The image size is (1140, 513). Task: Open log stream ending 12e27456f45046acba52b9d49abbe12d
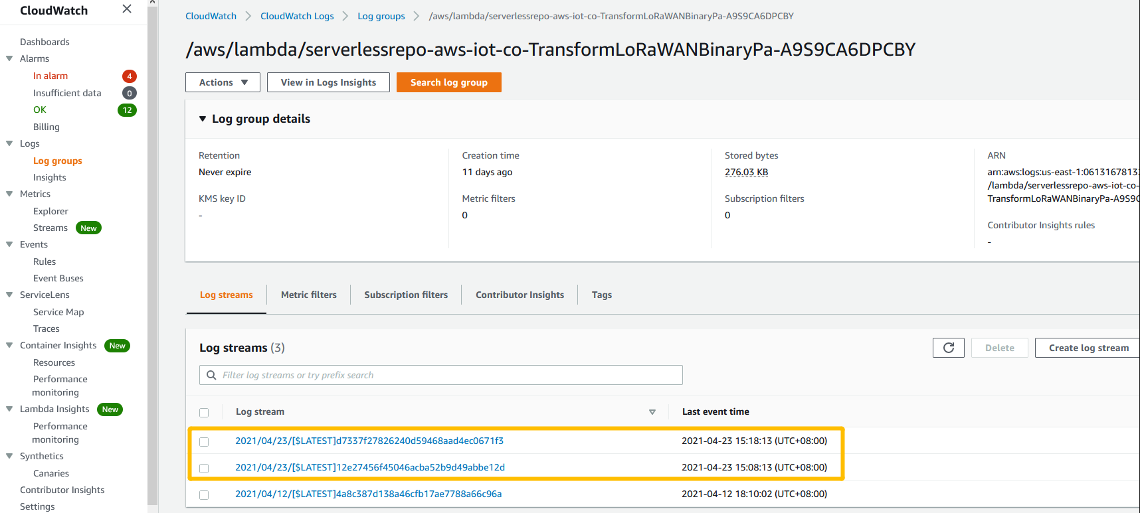click(x=370, y=467)
